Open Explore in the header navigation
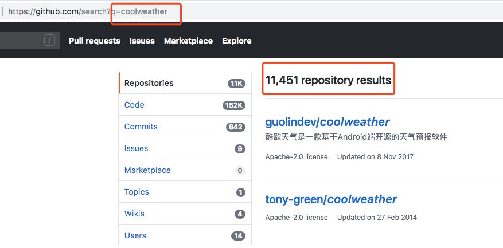The height and width of the screenshot is (248, 503). [x=237, y=41]
